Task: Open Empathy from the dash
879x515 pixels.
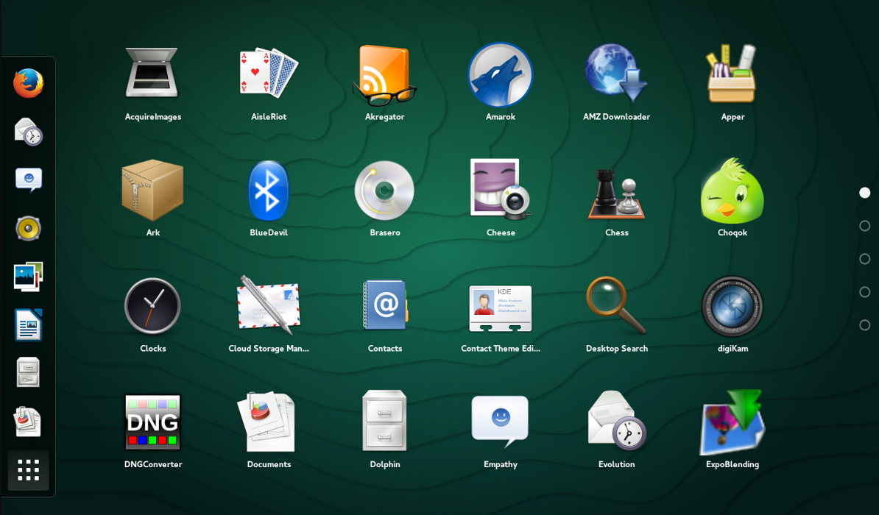Action: 28,180
